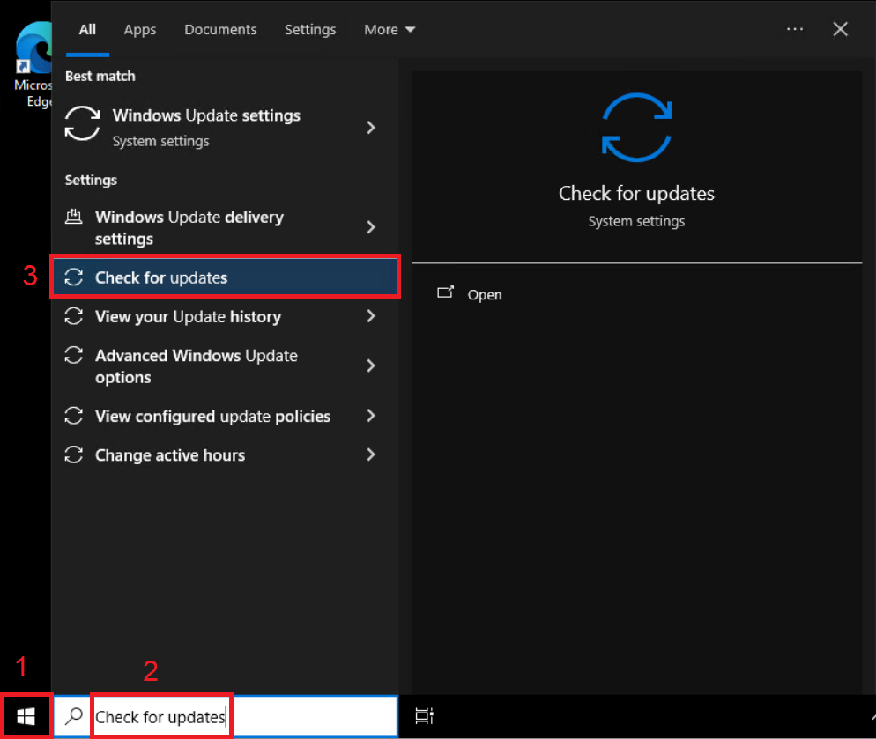This screenshot has width=876, height=739.
Task: Open the More filters dropdown
Action: coord(389,29)
